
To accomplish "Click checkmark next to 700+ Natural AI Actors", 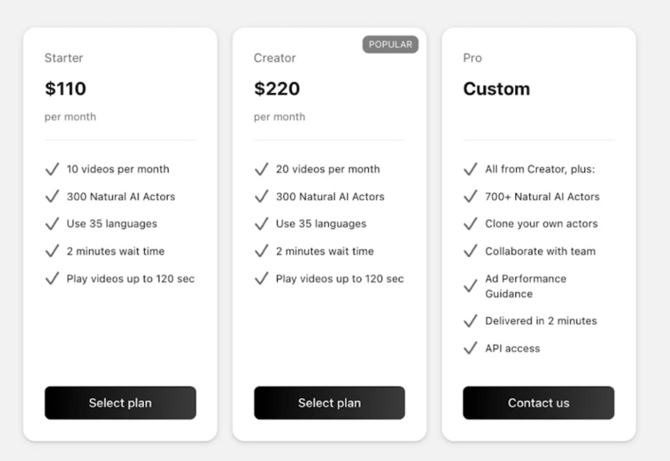I will point(470,196).
